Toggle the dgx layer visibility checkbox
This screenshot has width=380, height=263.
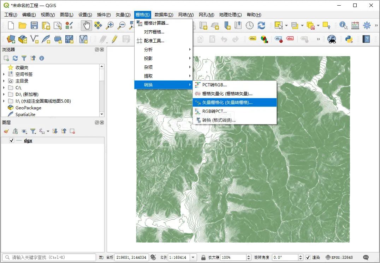(x=11, y=140)
